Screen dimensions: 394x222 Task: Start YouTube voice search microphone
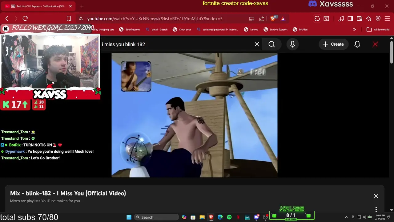pos(292,44)
